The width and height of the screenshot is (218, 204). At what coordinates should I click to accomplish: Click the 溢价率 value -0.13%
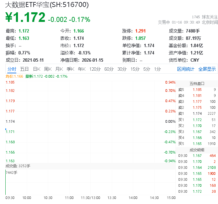(x=84, y=53)
